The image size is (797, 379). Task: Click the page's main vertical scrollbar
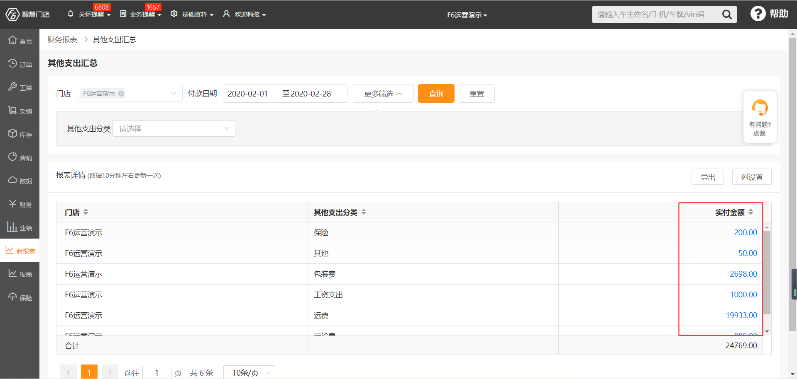tap(792, 184)
